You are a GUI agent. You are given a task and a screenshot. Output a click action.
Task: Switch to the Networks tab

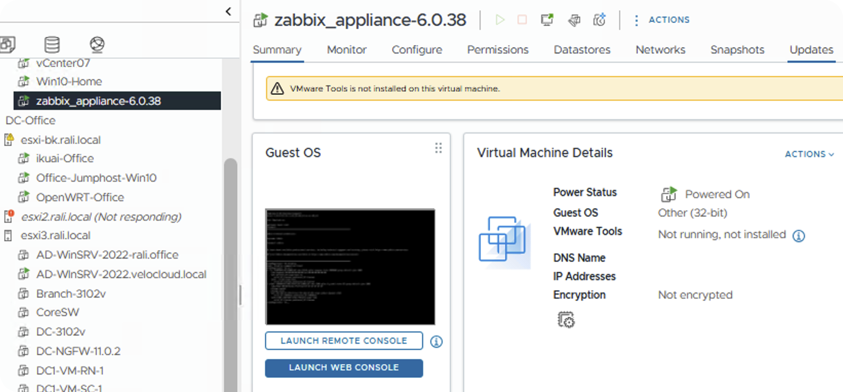tap(660, 50)
